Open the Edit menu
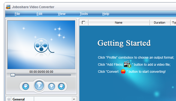Screen dimensions: 176x101 coord(39,14)
